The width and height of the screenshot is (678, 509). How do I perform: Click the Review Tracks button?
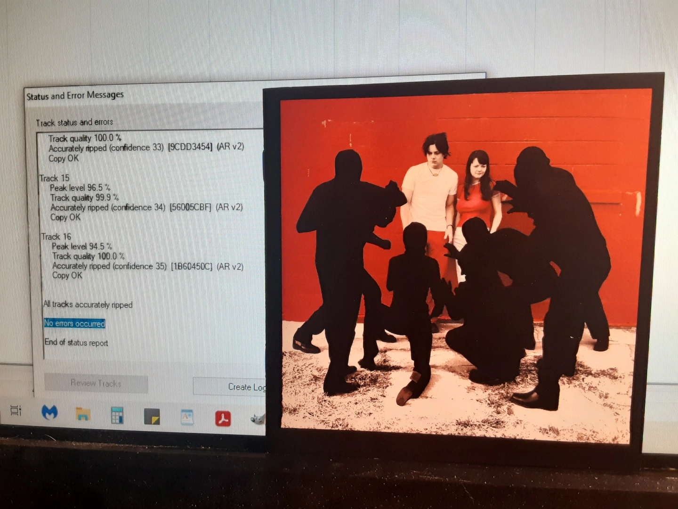point(96,383)
